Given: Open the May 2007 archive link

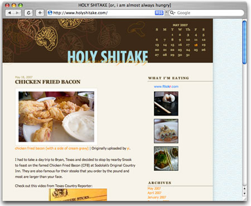Looking at the screenshot, I should pos(154,188).
